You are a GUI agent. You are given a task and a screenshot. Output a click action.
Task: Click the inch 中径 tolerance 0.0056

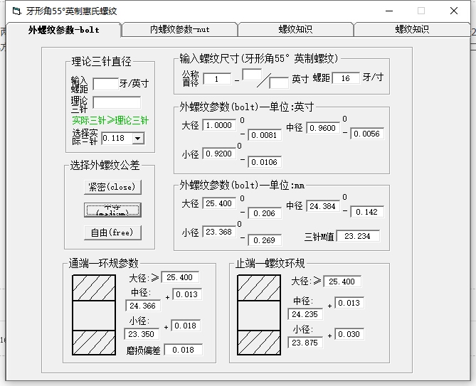pos(366,134)
